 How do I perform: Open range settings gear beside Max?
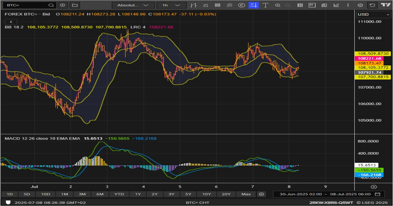point(261,194)
